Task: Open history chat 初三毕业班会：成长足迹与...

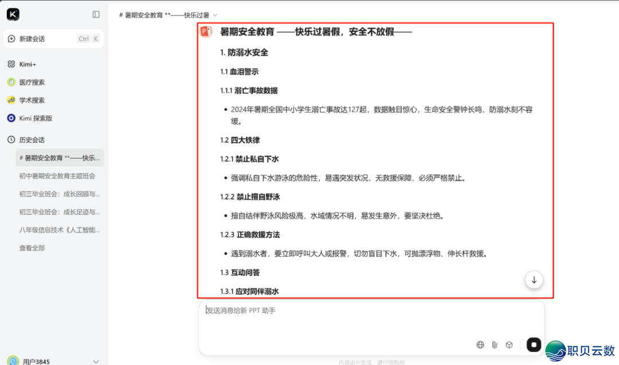Action: (x=59, y=212)
